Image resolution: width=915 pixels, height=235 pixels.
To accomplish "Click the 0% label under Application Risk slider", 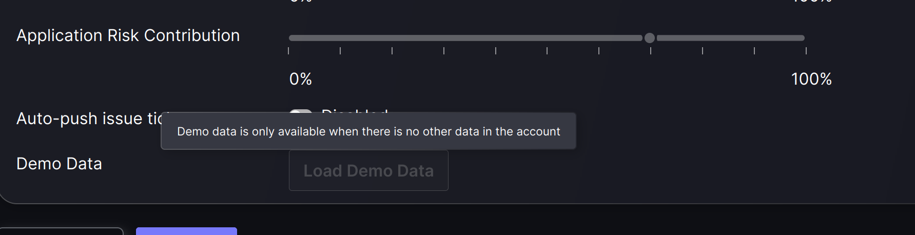I will 301,79.
